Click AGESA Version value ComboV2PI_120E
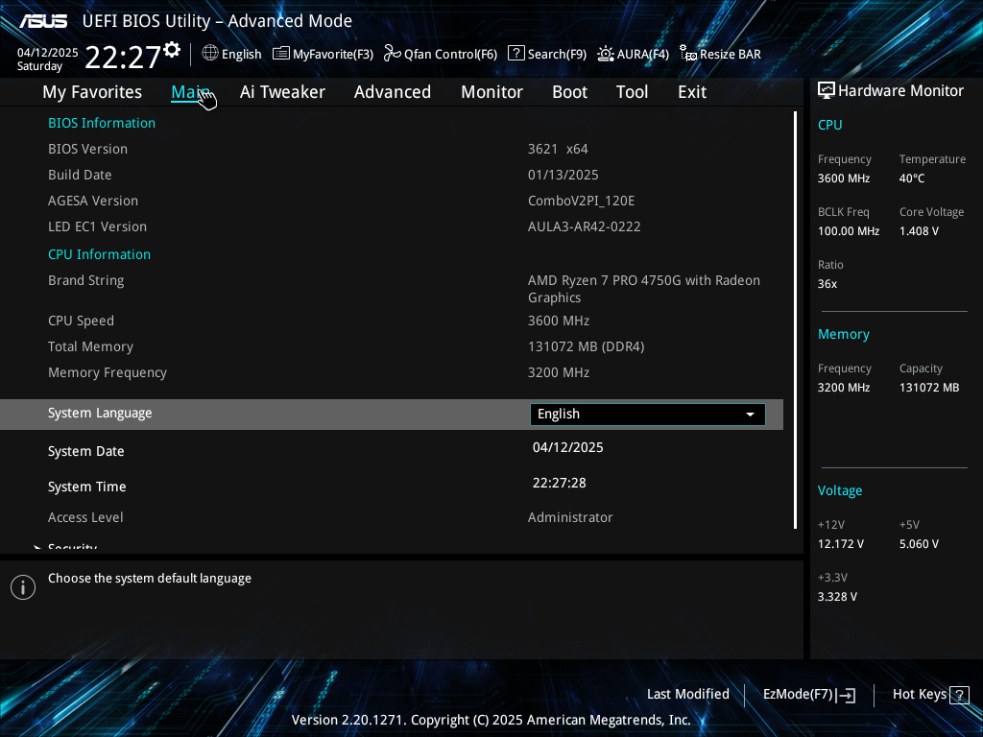Viewport: 983px width, 737px height. tap(581, 202)
